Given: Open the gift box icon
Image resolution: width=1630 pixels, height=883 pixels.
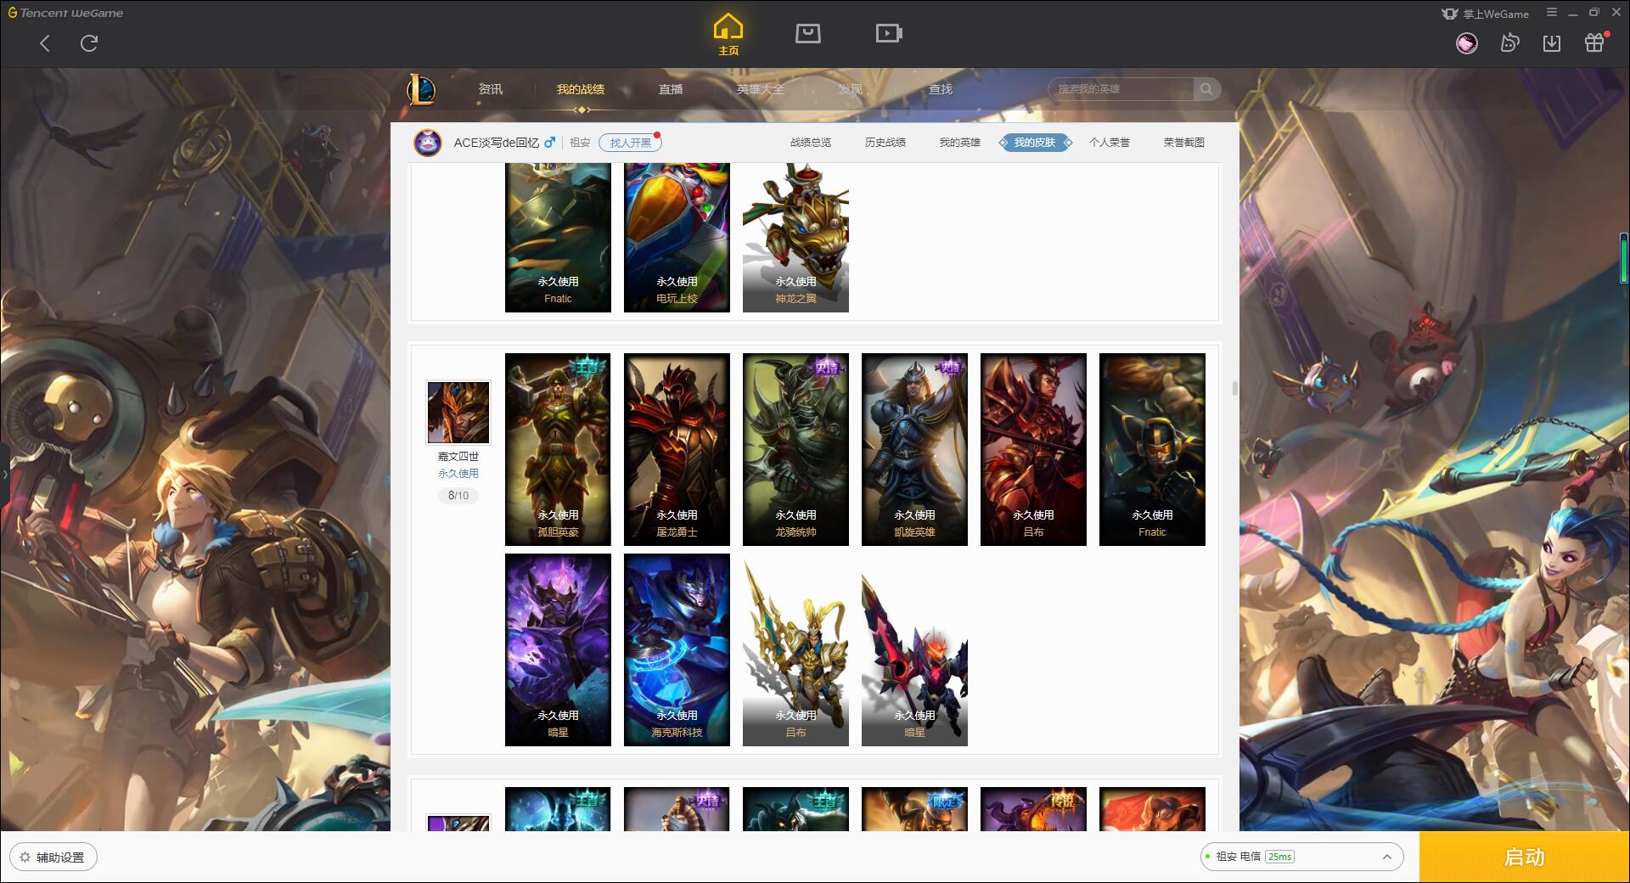Looking at the screenshot, I should coord(1594,43).
